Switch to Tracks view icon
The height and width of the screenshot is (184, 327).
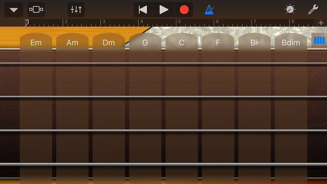coord(36,10)
